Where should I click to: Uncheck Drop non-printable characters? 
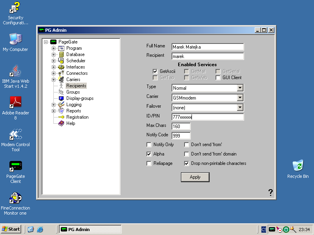click(187, 163)
